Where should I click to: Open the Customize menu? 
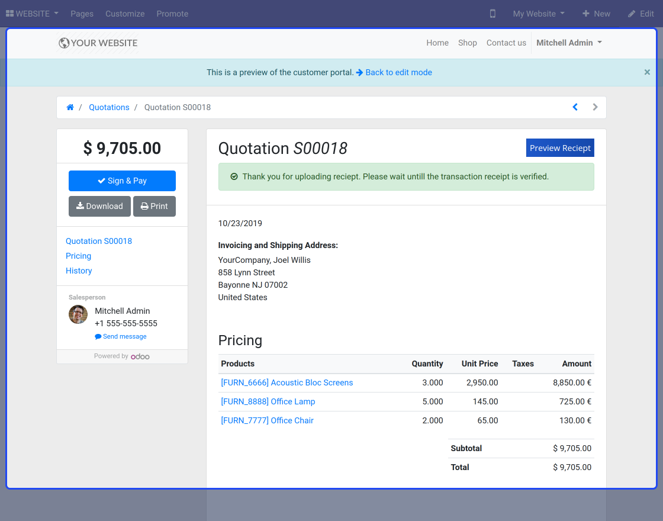125,14
